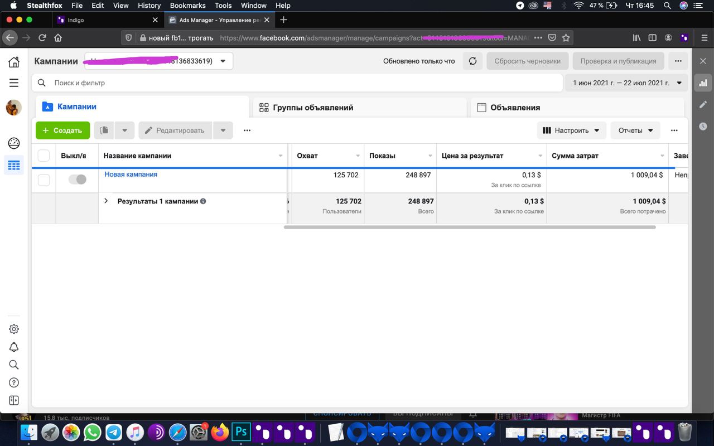This screenshot has height=446, width=714.
Task: Open Редактировать options dropdown arrow
Action: (x=223, y=130)
